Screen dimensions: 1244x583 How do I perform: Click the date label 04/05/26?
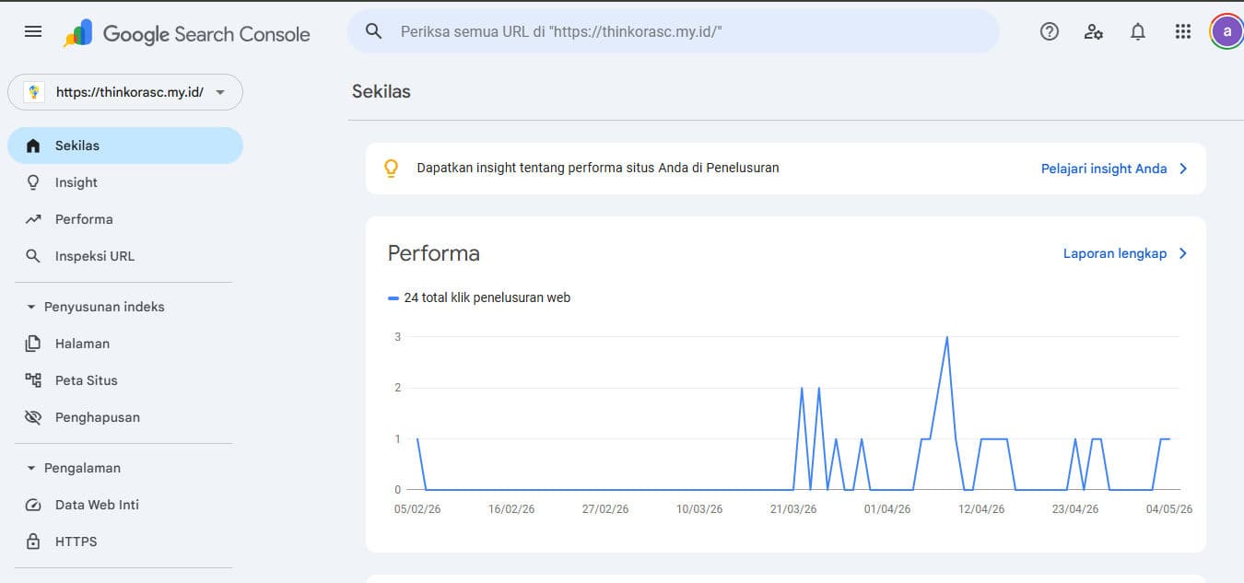click(1169, 509)
